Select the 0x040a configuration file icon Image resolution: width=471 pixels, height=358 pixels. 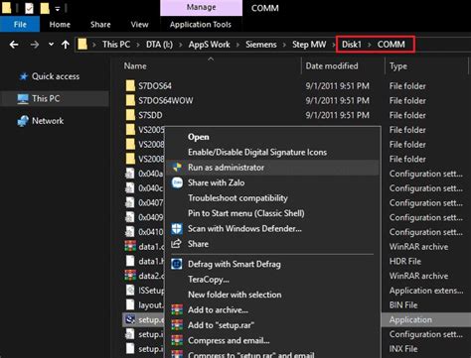click(130, 174)
